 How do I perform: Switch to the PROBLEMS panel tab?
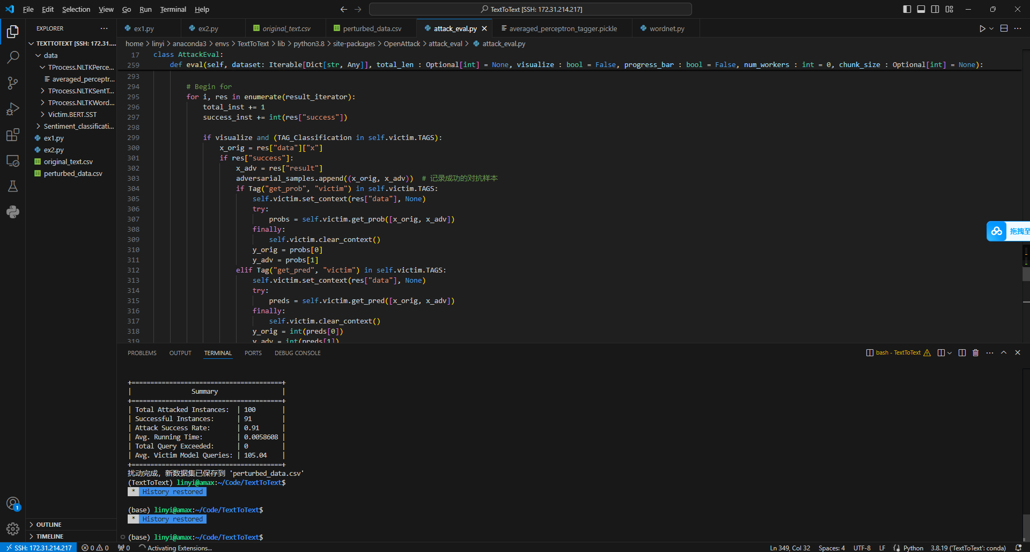(142, 353)
